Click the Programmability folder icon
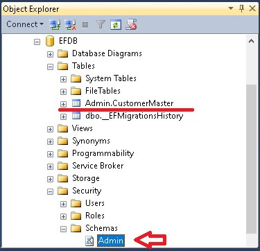This screenshot has width=260, height=251. point(62,153)
